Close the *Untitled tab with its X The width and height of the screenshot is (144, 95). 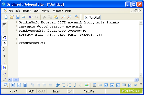(x=87, y=17)
